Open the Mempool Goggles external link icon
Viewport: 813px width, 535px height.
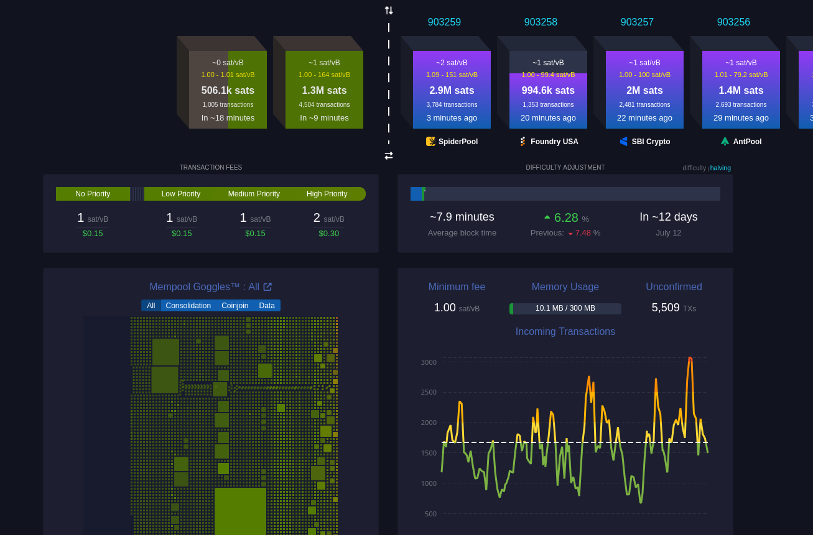pyautogui.click(x=267, y=286)
